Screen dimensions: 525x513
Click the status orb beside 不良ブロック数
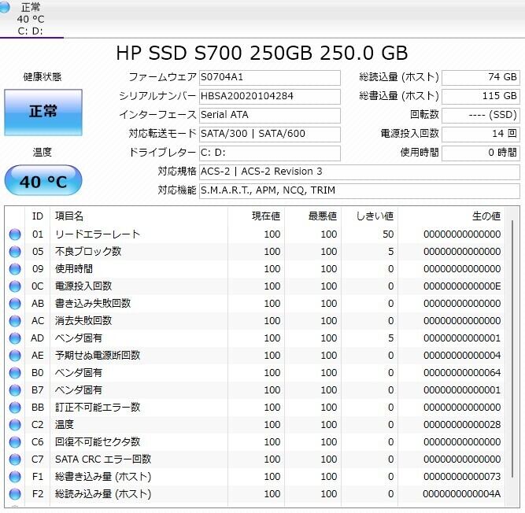click(x=15, y=252)
